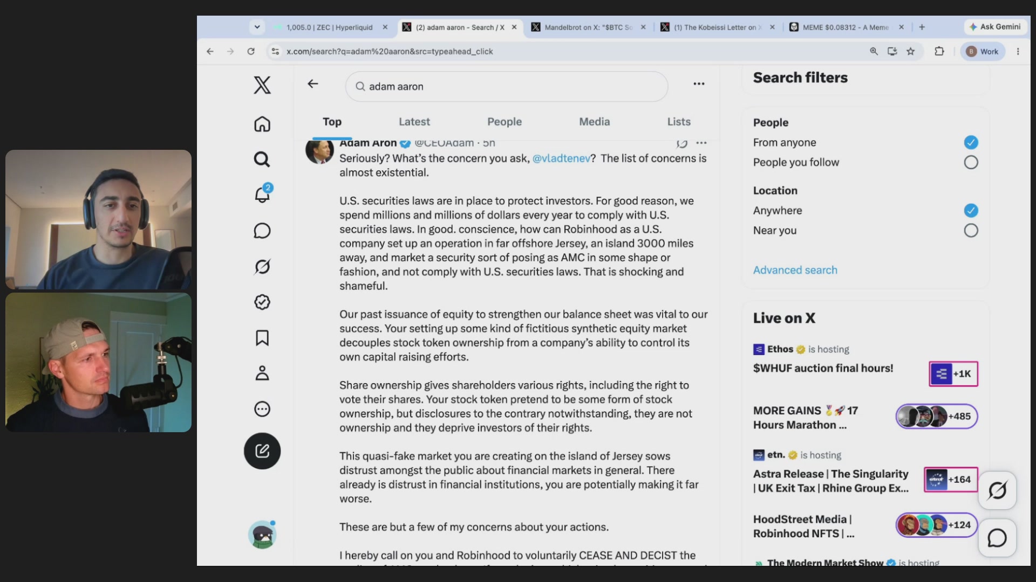Open search options three-dot menu
This screenshot has width=1036, height=582.
click(699, 84)
